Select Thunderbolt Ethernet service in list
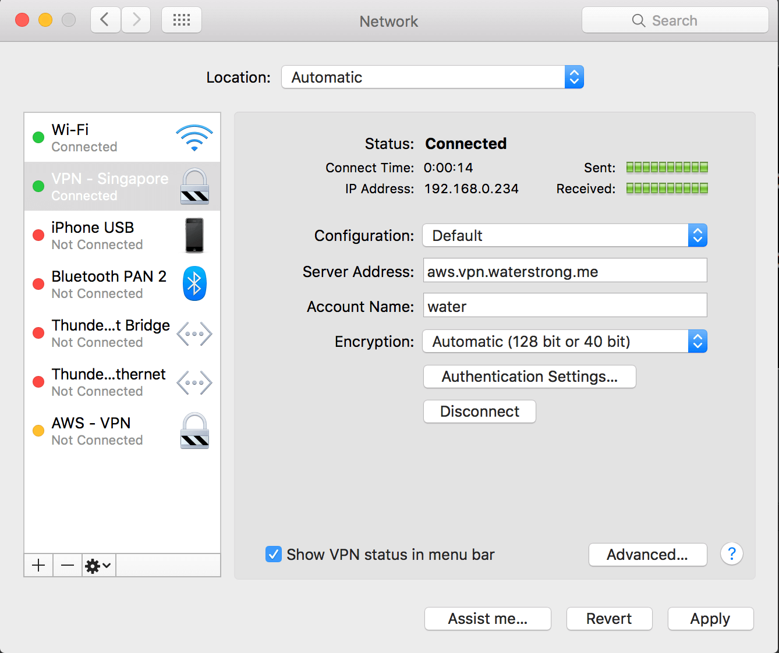Viewport: 779px width, 653px height. [122, 382]
